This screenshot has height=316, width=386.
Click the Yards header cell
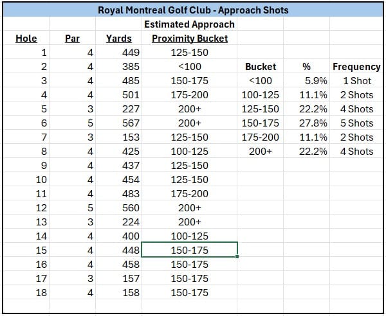coord(118,39)
